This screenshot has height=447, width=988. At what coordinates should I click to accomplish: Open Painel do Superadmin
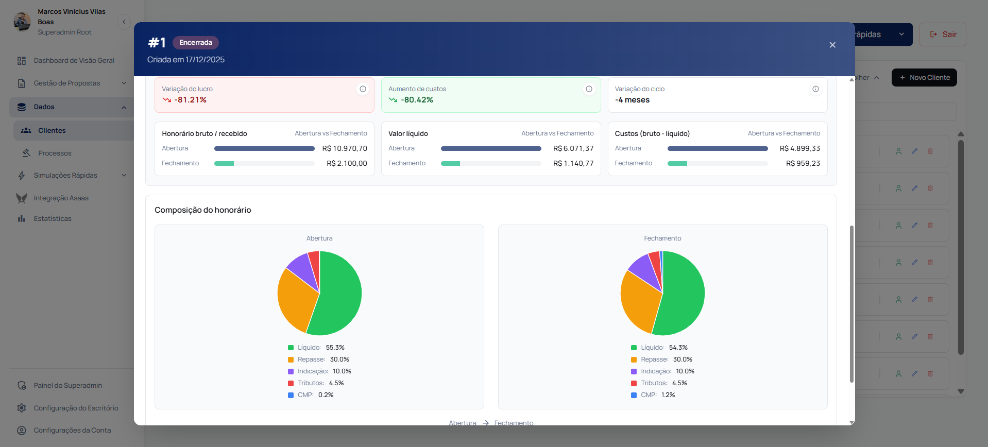[67, 386]
